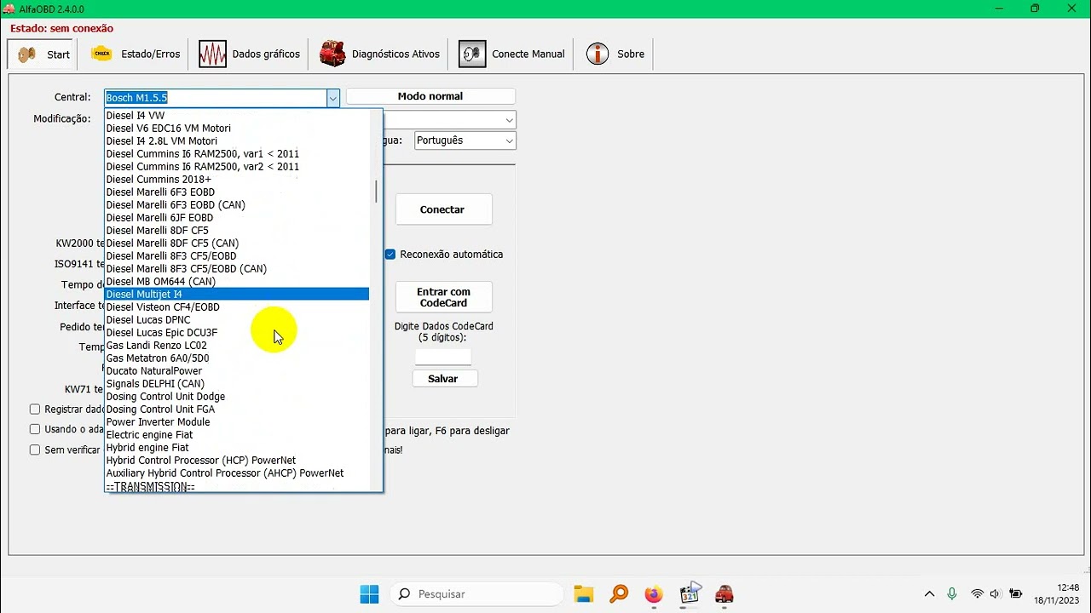Select Electric engine Fiat
The height and width of the screenshot is (613, 1091).
(237, 435)
